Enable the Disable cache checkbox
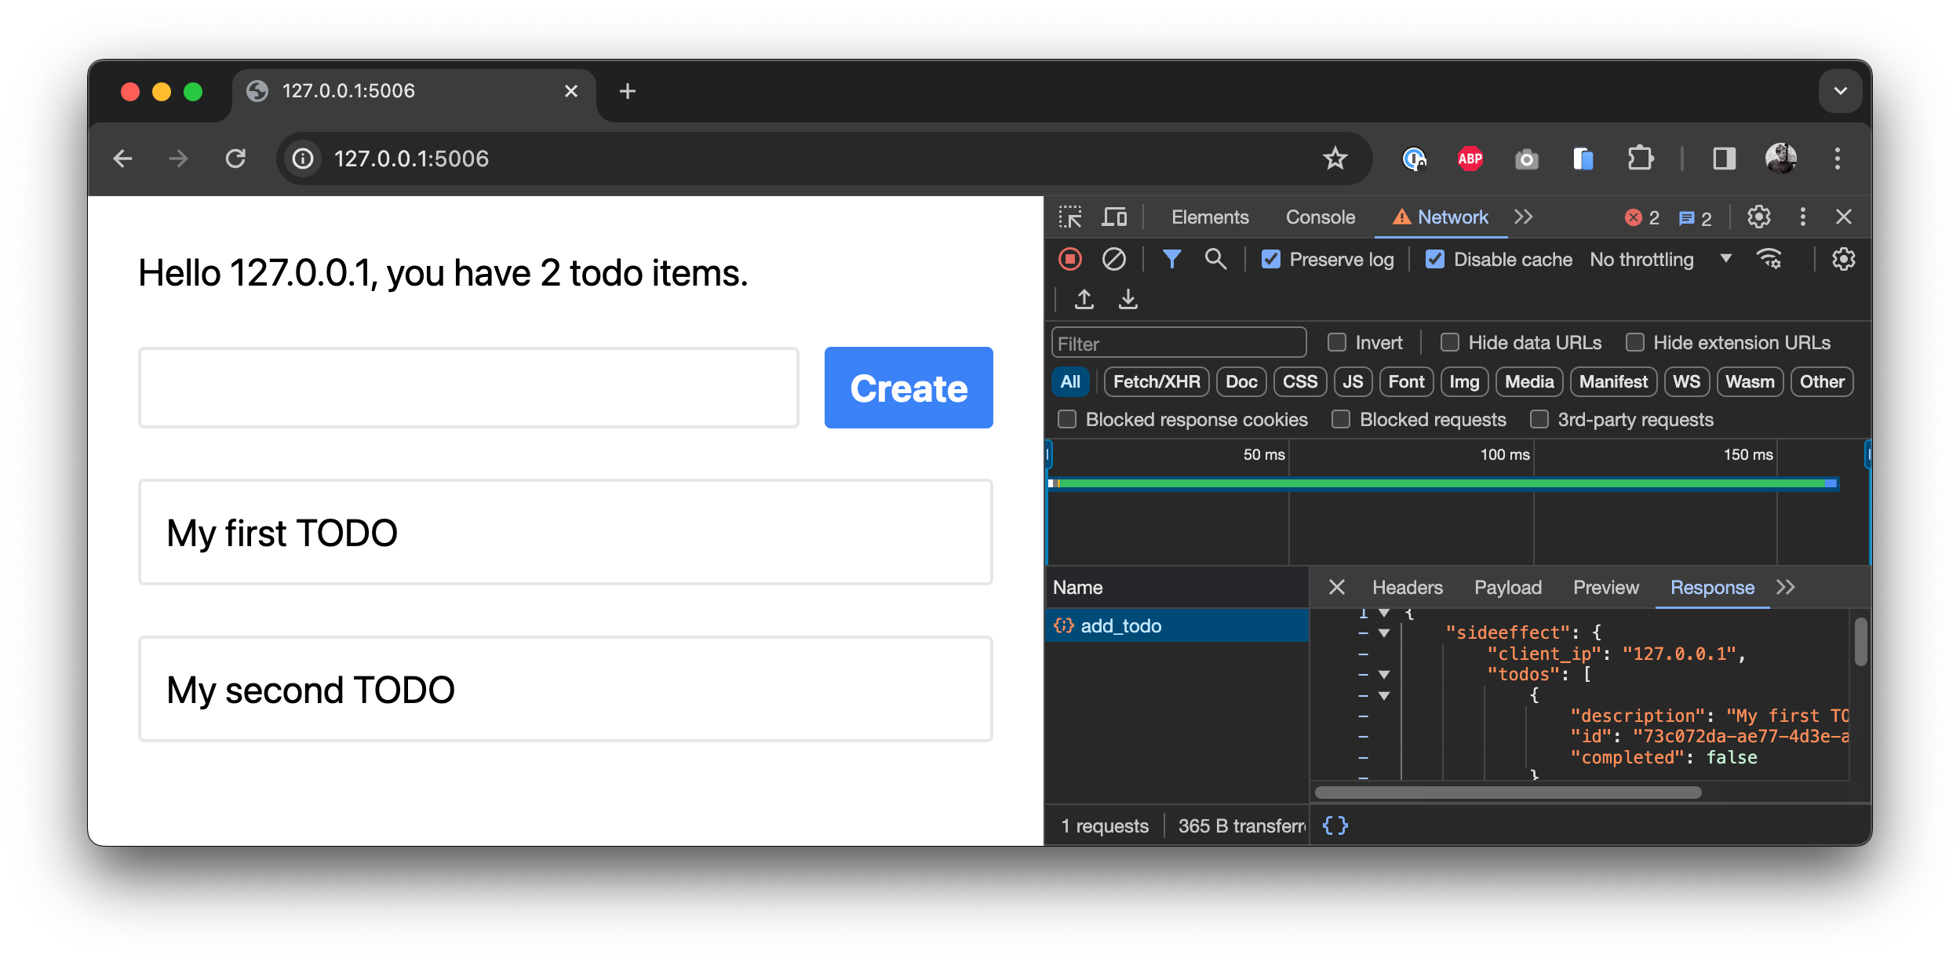 tap(1435, 259)
